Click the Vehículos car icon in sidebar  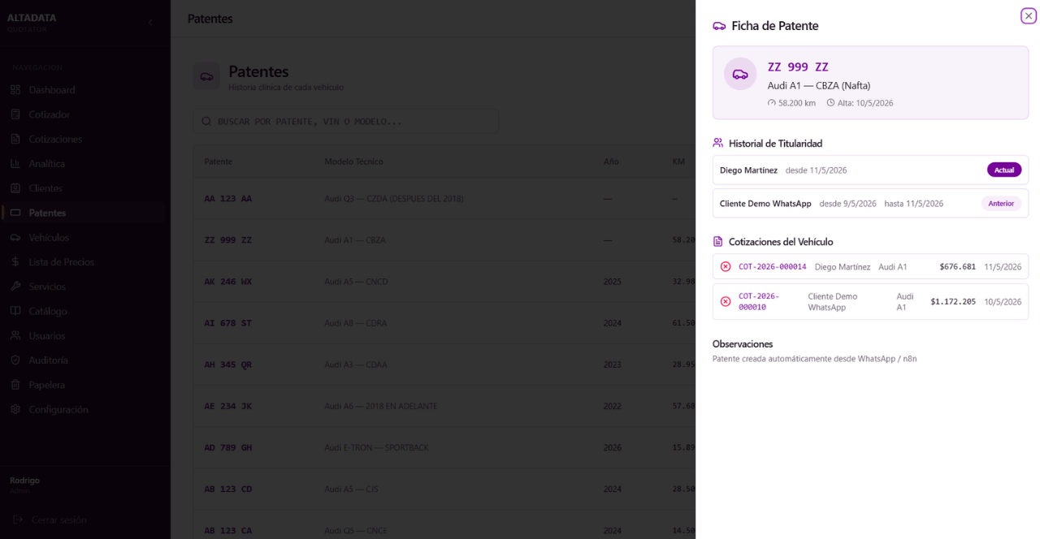(x=15, y=238)
